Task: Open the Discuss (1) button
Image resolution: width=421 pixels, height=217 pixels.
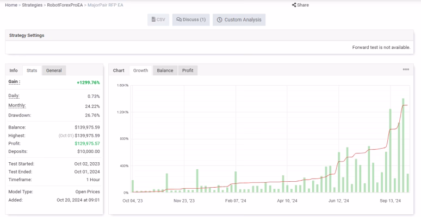Action: [x=191, y=20]
